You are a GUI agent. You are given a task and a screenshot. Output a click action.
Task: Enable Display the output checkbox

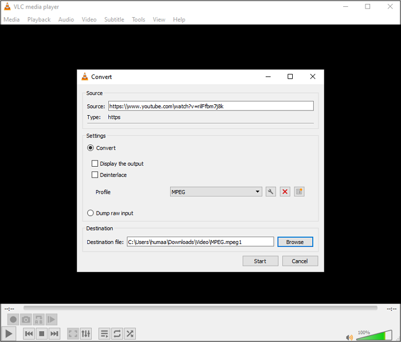(x=95, y=164)
